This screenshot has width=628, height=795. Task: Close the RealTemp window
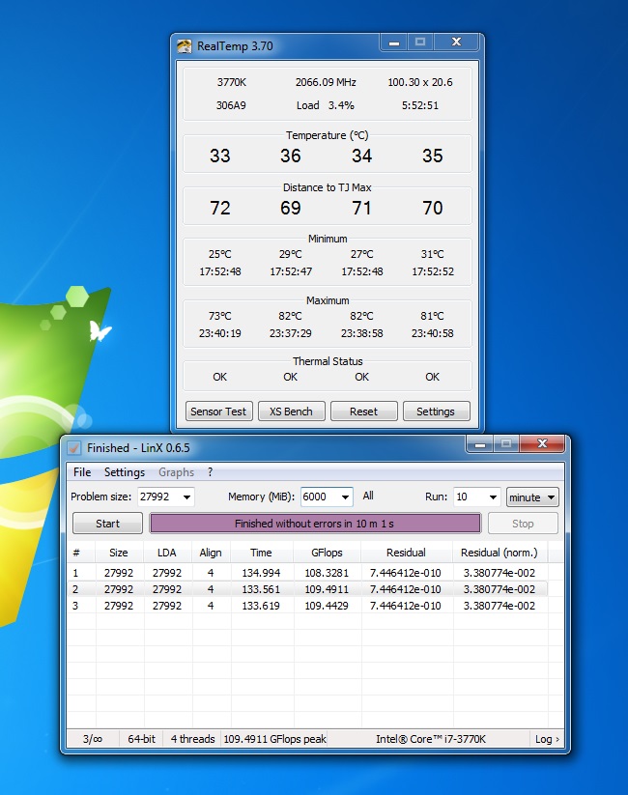(456, 43)
